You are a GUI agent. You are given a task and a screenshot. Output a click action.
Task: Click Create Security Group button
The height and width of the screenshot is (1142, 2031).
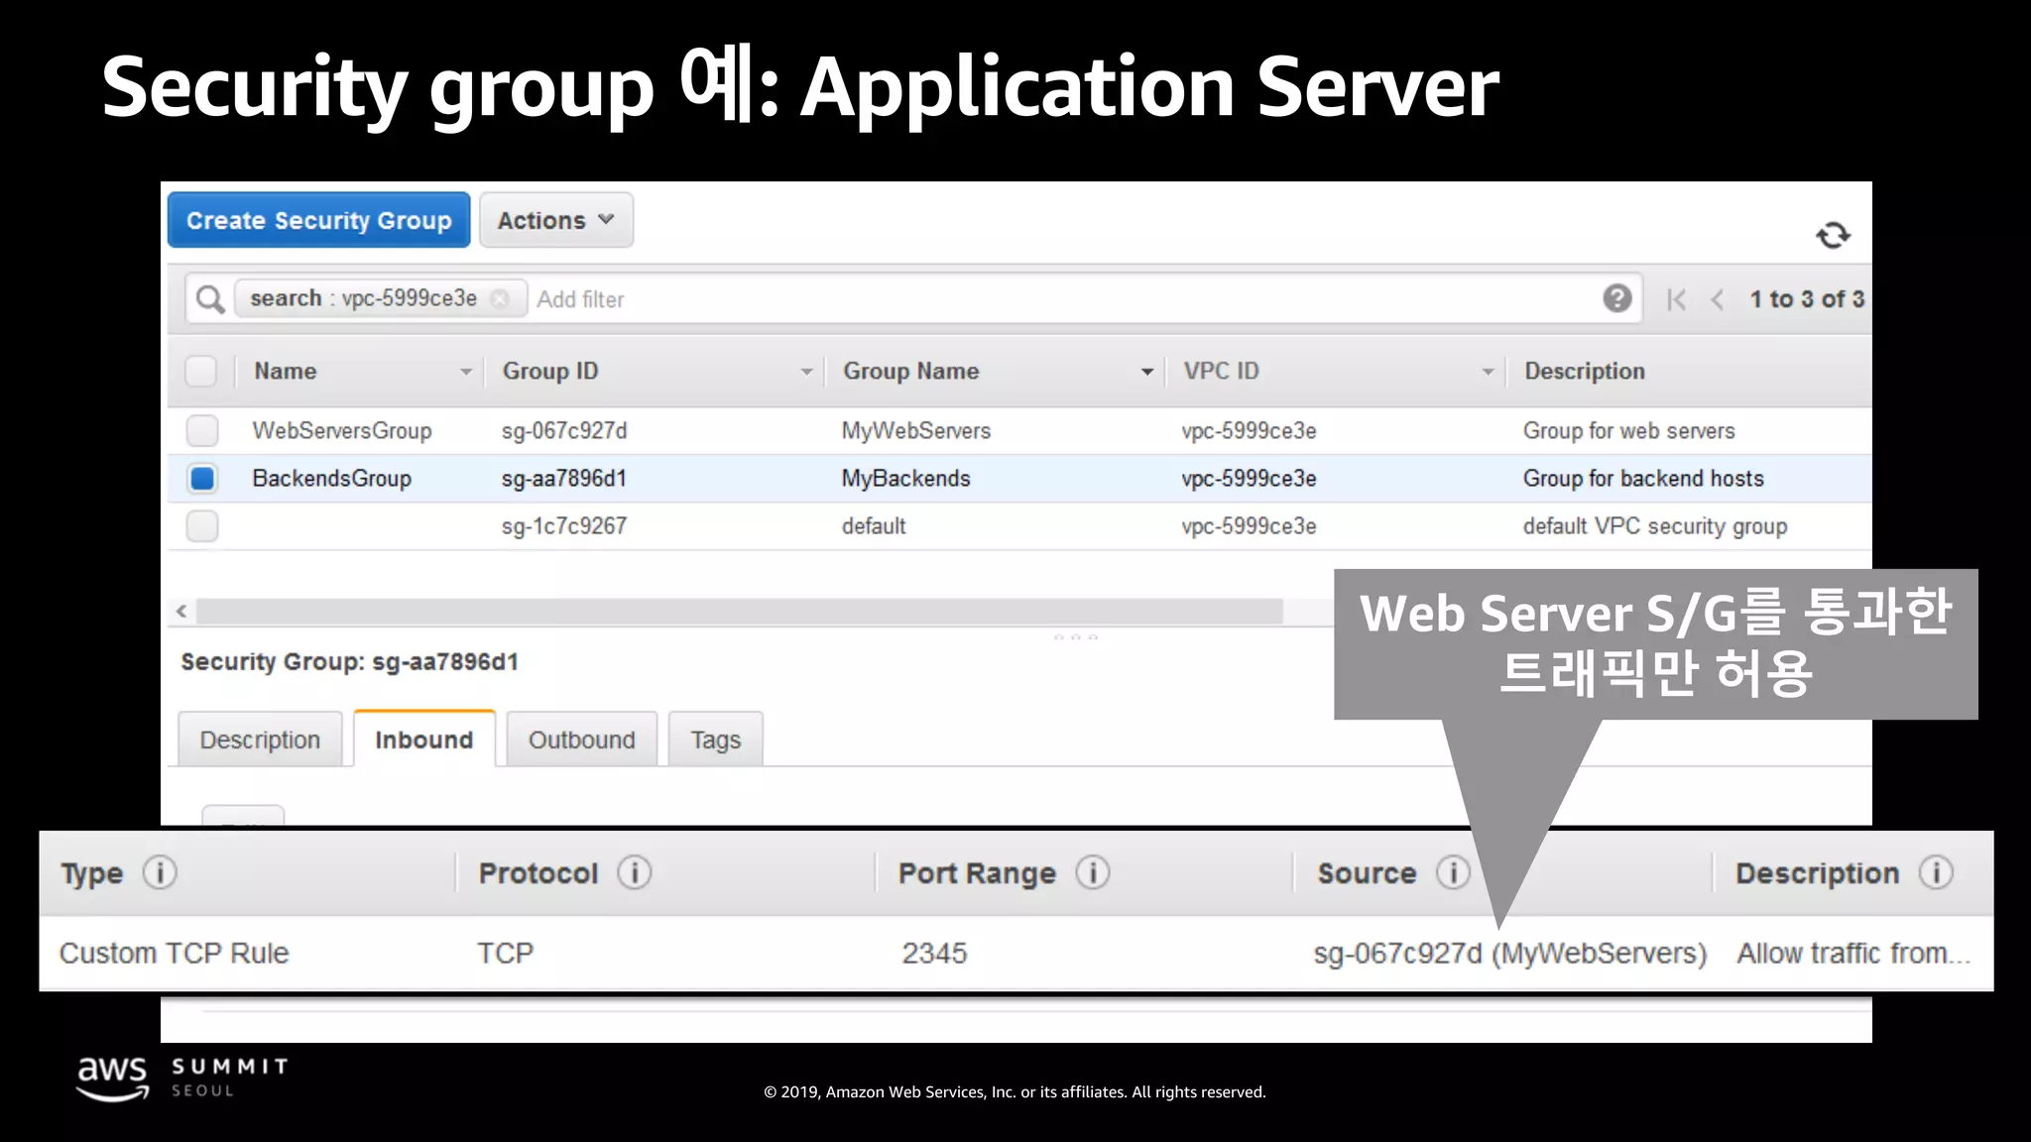pos(319,220)
